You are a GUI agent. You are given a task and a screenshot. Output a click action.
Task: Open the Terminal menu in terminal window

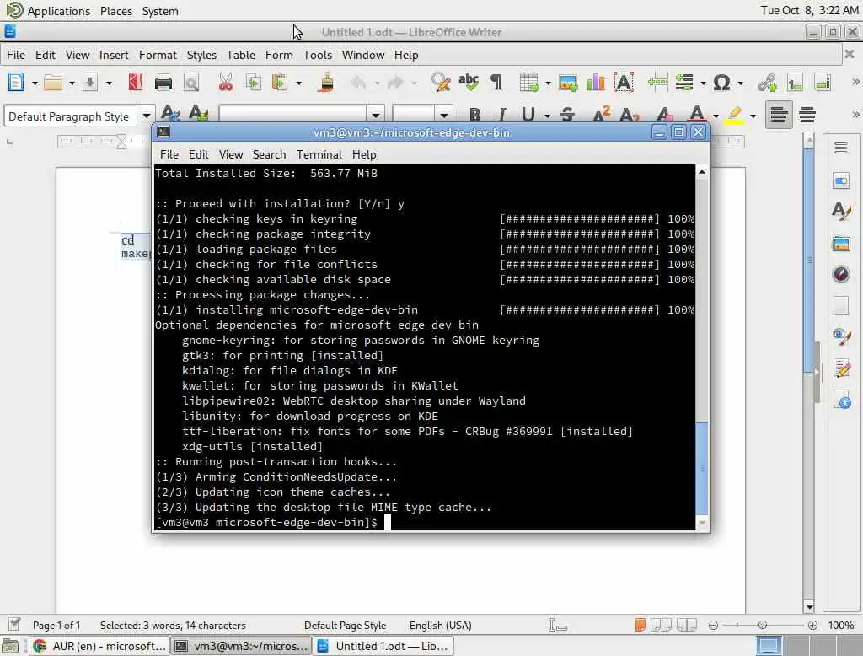coord(319,155)
